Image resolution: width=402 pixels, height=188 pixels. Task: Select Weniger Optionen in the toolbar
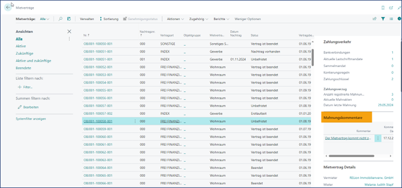coord(248,19)
